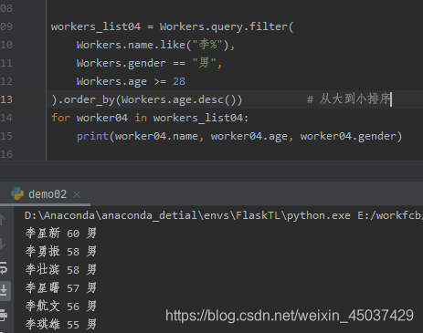Close the demo02 run tab
Image resolution: width=423 pixels, height=333 pixels.
point(77,194)
